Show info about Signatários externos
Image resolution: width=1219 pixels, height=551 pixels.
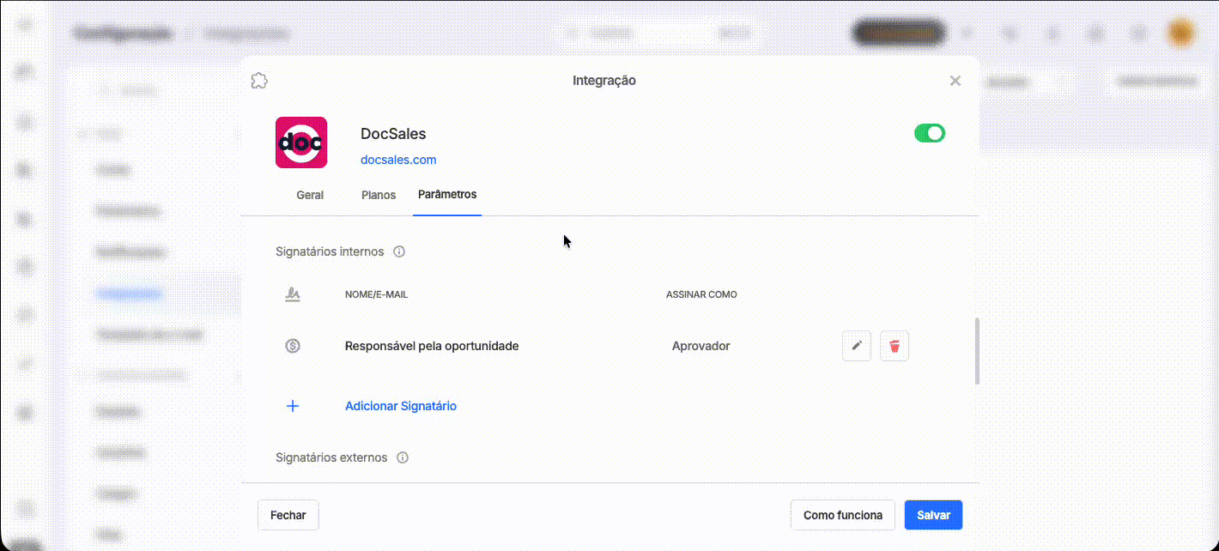click(403, 458)
